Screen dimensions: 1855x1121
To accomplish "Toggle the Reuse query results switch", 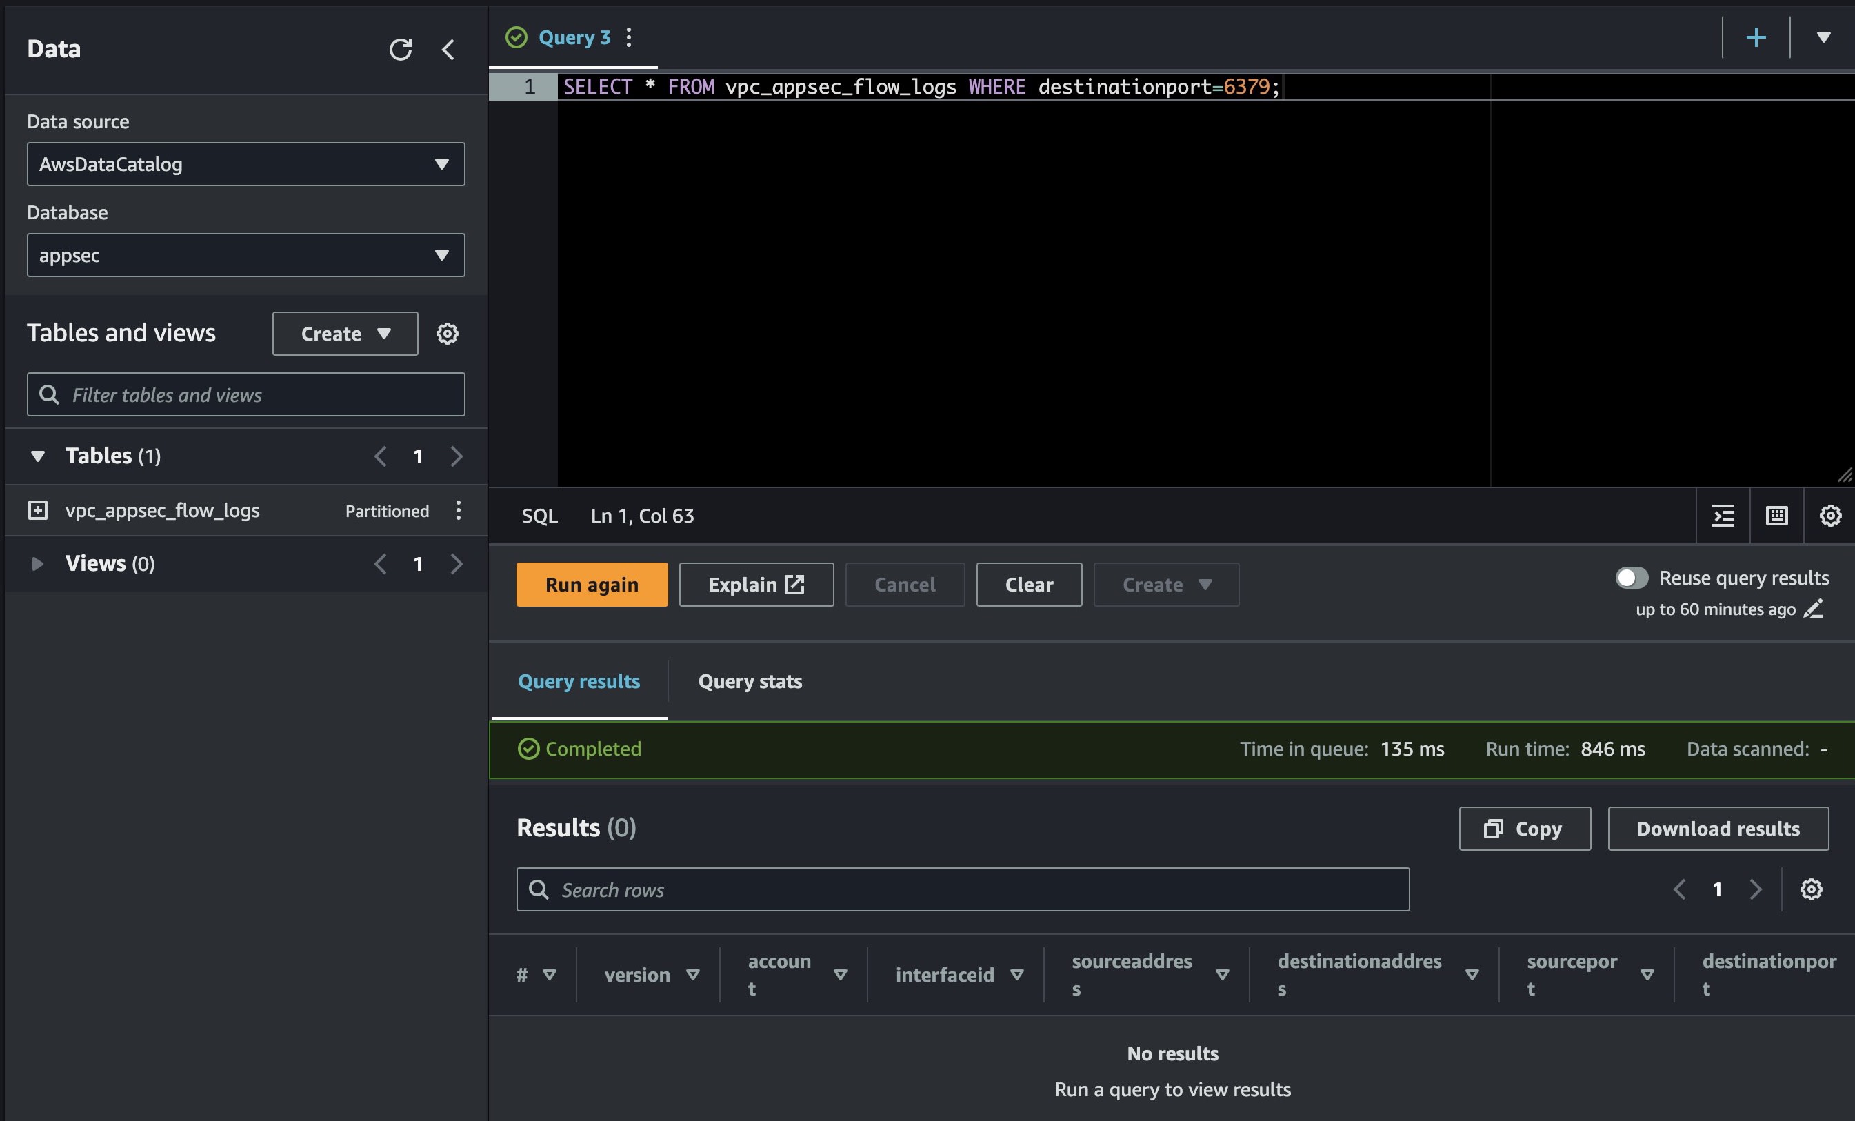I will click(1631, 576).
